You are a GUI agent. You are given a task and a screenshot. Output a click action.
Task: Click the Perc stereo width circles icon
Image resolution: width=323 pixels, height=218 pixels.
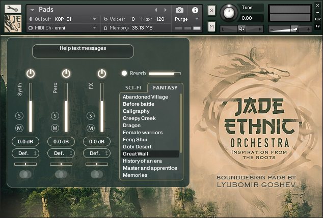coord(61,174)
